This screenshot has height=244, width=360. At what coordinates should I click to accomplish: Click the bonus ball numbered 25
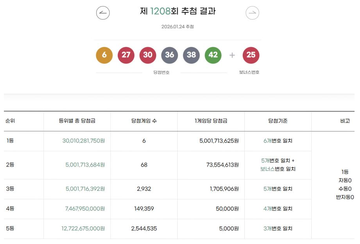coord(251,55)
